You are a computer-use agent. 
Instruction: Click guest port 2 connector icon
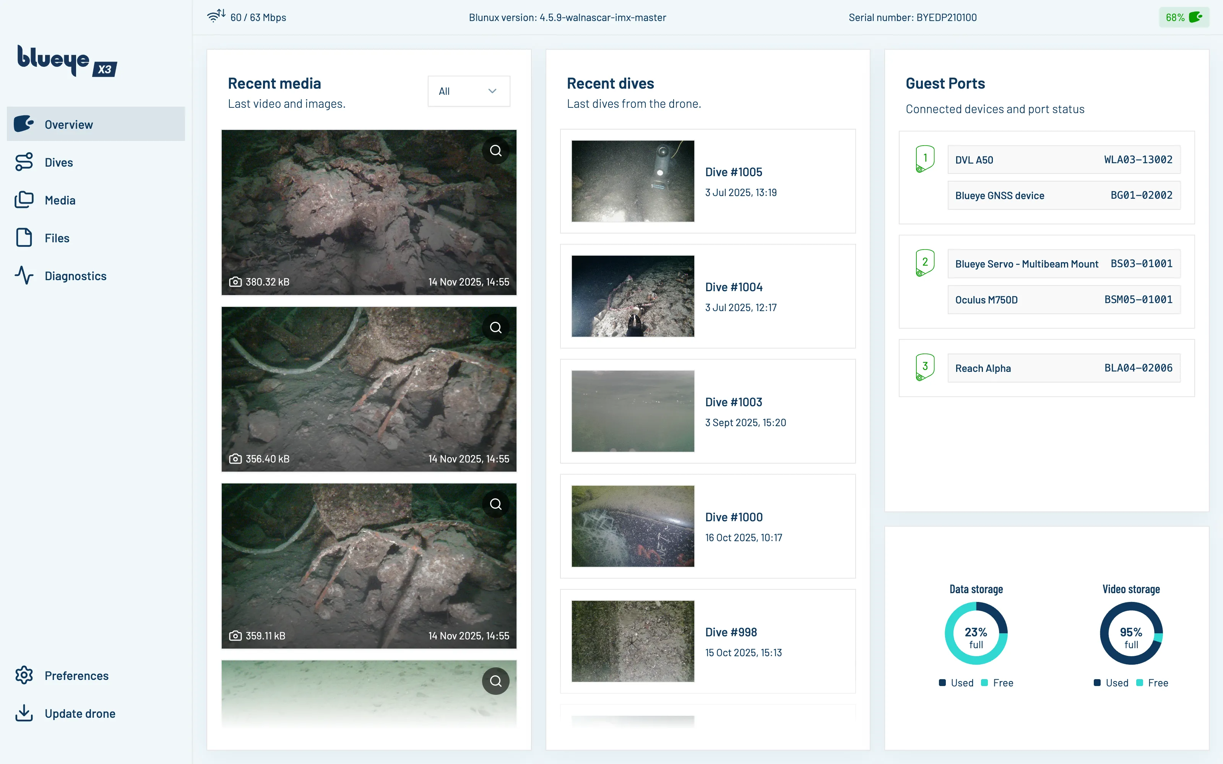click(x=925, y=263)
